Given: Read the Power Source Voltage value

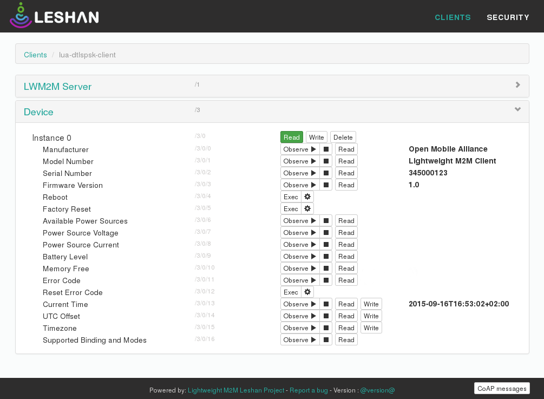Looking at the screenshot, I should (346, 232).
